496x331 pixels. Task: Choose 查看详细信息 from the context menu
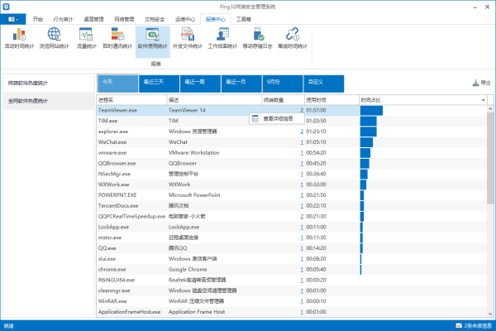(x=277, y=118)
